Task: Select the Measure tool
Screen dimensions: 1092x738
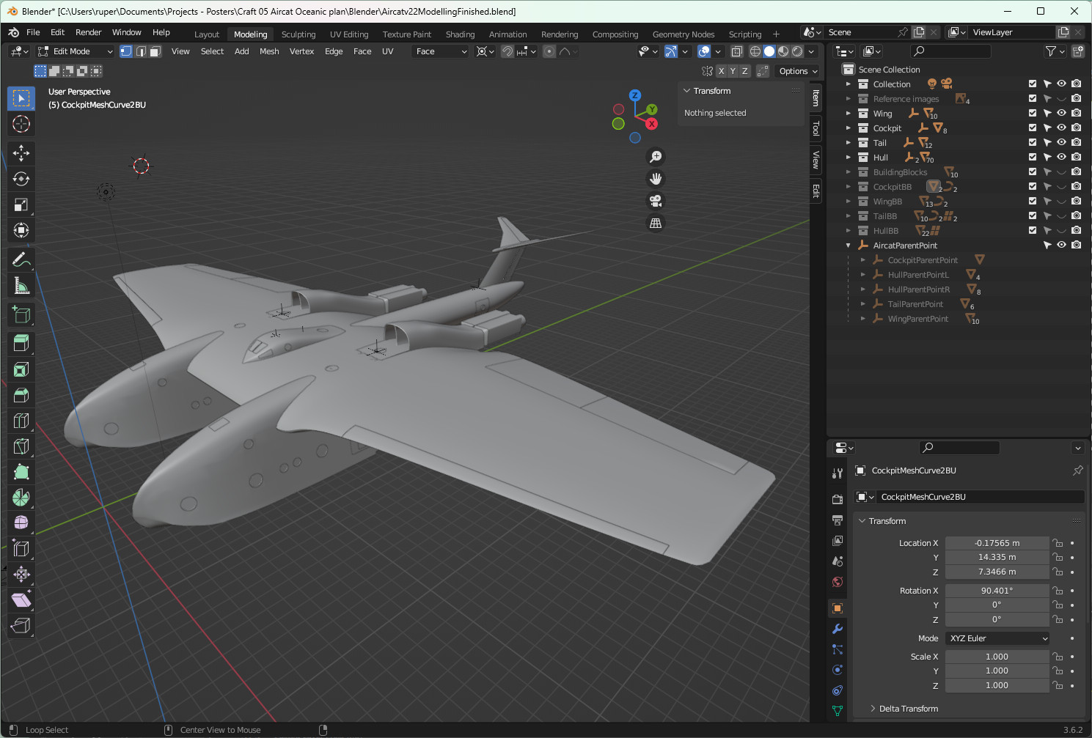Action: [21, 285]
